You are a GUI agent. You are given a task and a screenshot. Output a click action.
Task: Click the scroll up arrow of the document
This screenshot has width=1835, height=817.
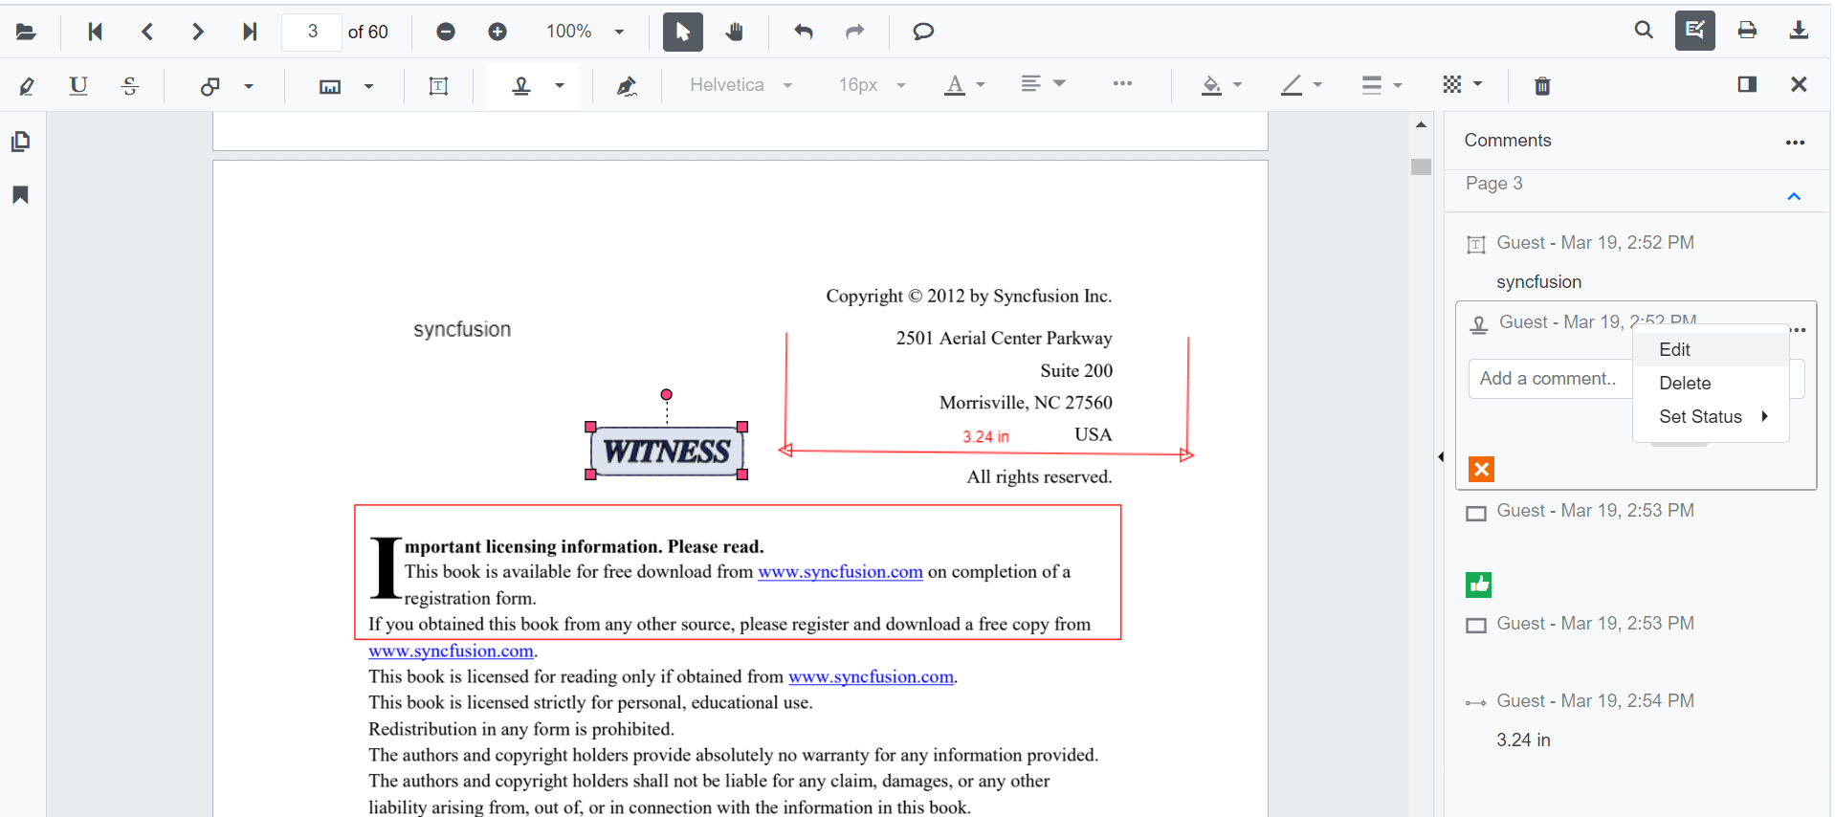point(1421,124)
